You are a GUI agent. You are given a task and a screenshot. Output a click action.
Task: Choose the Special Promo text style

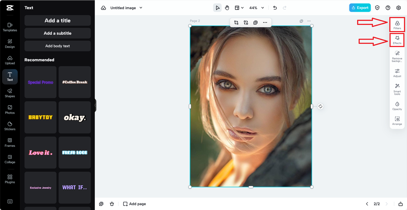coord(40,82)
